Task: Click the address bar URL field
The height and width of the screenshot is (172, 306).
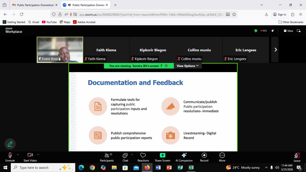Action: (152, 15)
